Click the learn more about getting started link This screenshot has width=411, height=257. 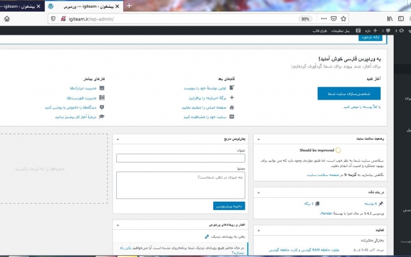tap(76, 117)
